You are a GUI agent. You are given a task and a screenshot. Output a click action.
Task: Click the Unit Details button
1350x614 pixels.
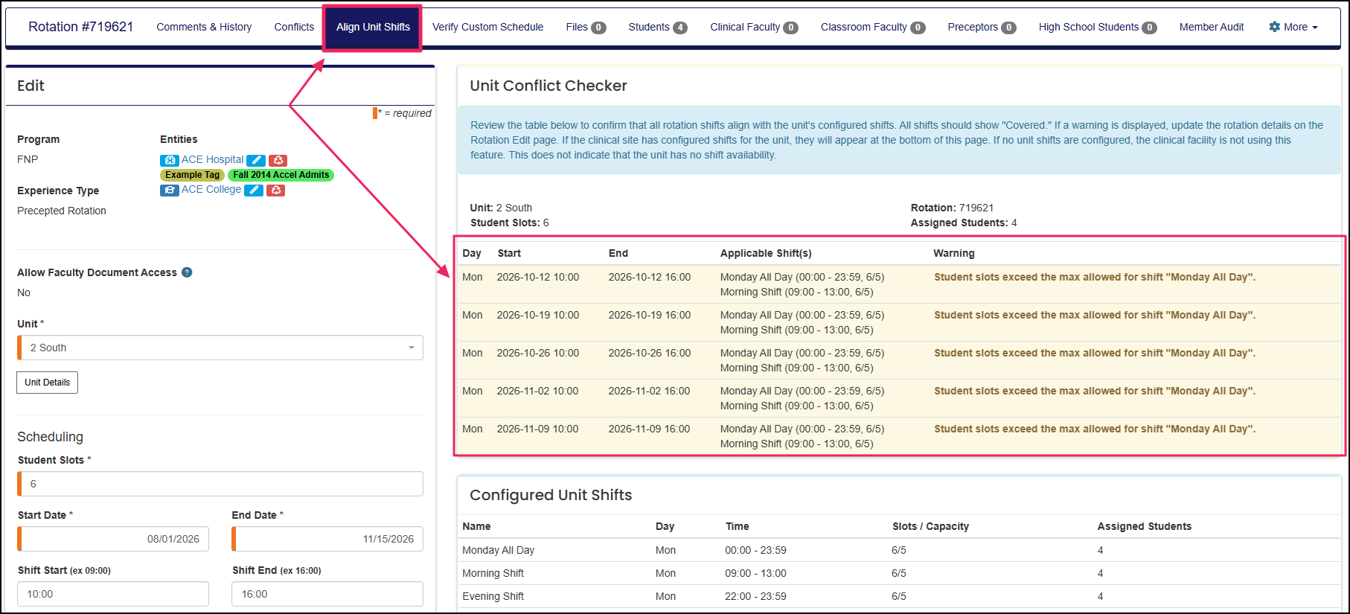[47, 383]
